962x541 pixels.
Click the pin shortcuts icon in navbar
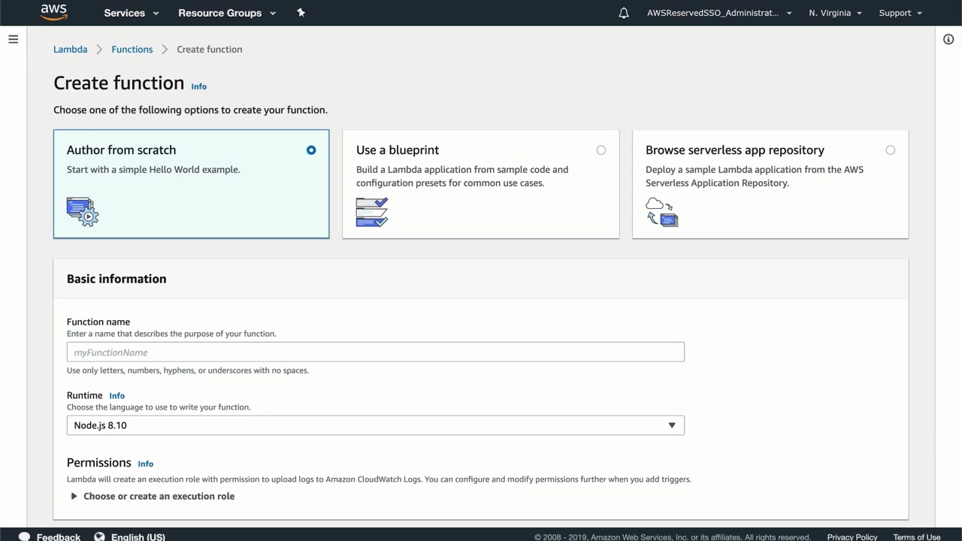(301, 13)
